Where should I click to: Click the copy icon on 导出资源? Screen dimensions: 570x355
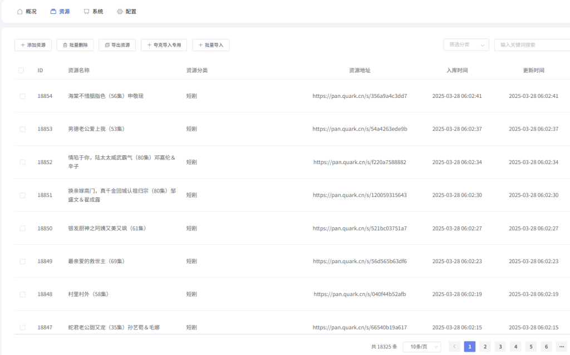pyautogui.click(x=107, y=45)
